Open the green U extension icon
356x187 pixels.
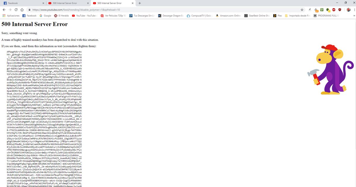[322, 10]
